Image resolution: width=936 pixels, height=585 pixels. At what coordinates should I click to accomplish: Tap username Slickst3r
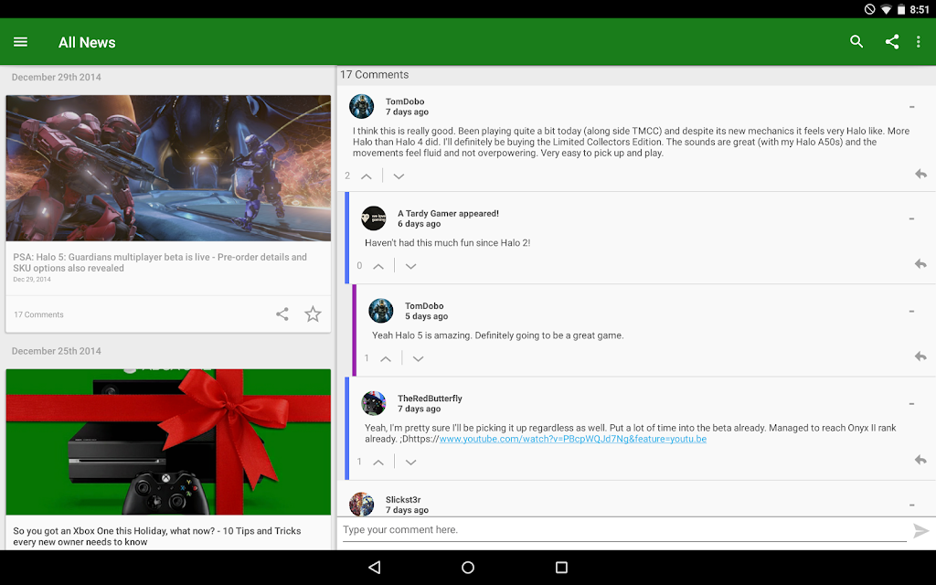coord(403,500)
